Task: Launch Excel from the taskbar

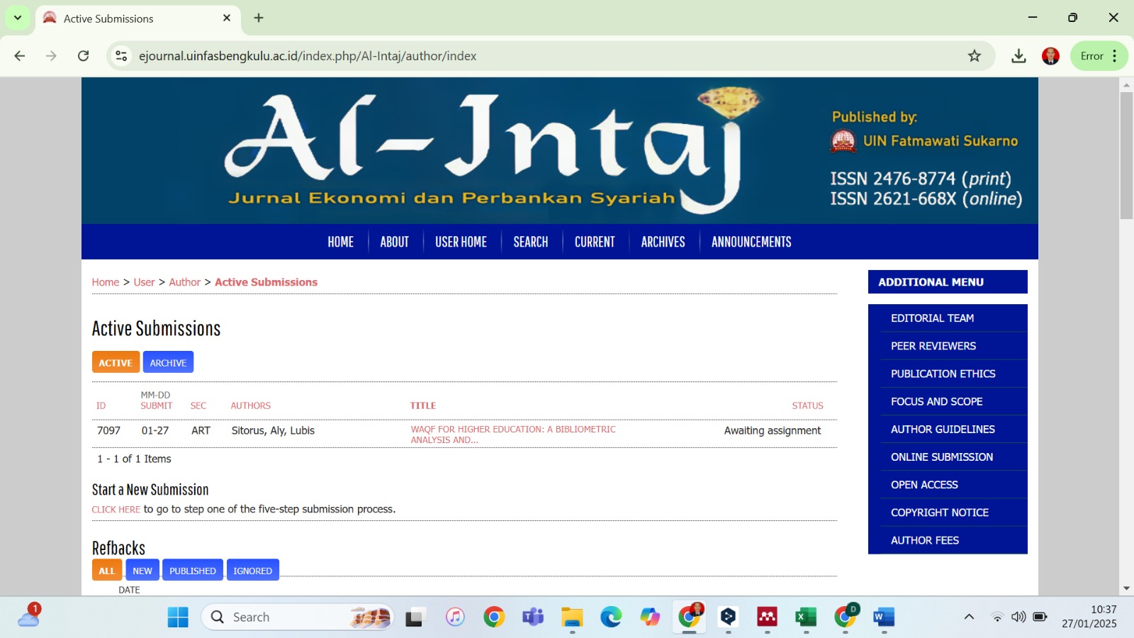Action: tap(806, 617)
